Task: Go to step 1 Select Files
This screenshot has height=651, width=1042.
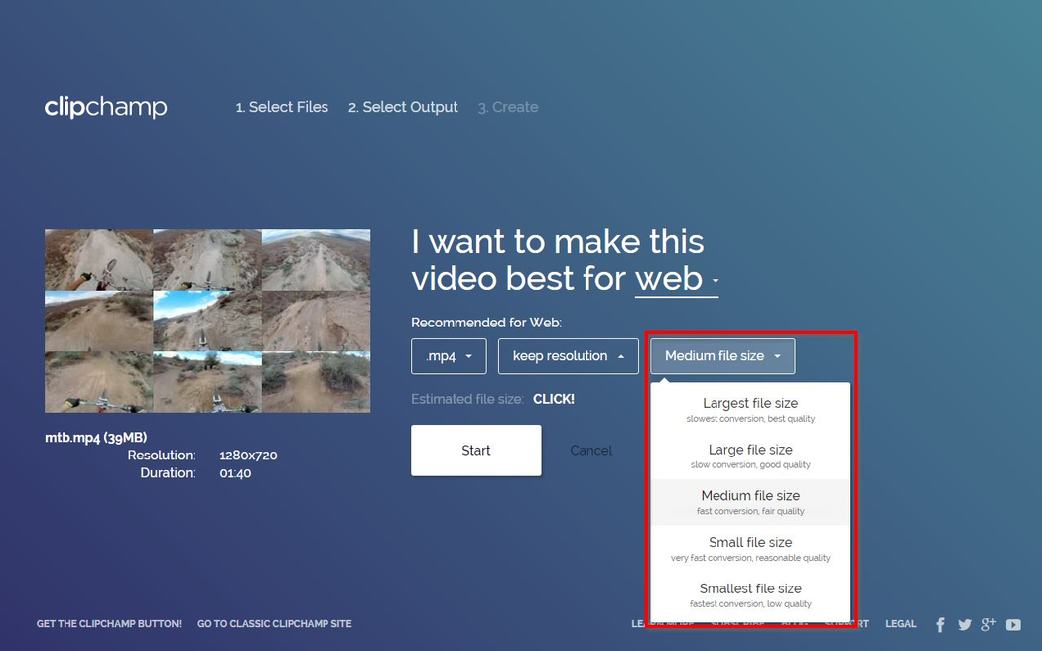Action: (x=282, y=107)
